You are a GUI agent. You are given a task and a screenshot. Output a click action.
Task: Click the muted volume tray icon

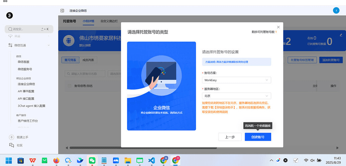[x=312, y=160]
